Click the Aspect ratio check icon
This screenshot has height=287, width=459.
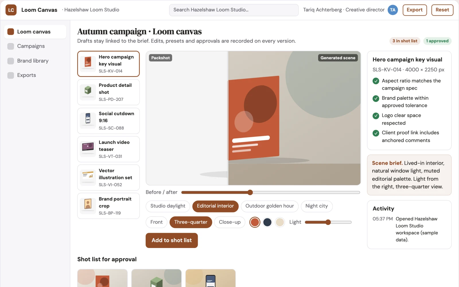[376, 81]
